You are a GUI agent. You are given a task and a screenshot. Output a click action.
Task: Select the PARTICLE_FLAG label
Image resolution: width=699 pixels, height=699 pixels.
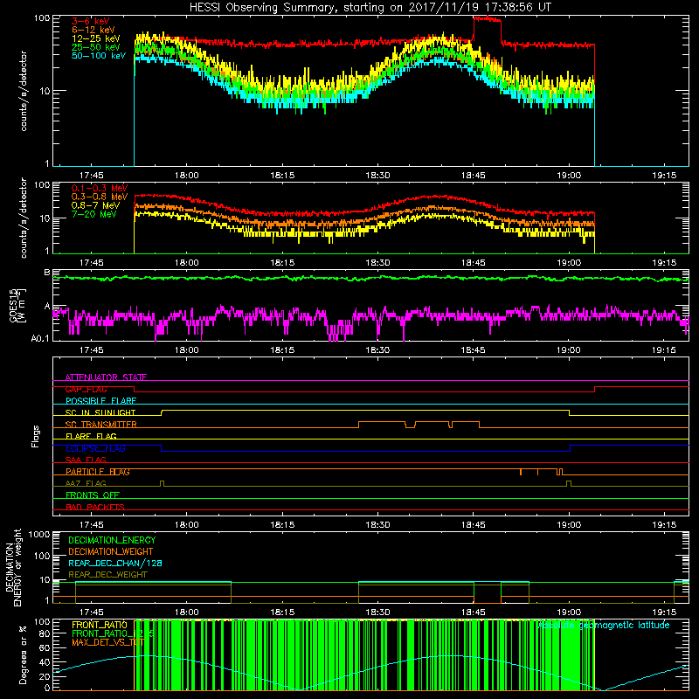pyautogui.click(x=98, y=472)
